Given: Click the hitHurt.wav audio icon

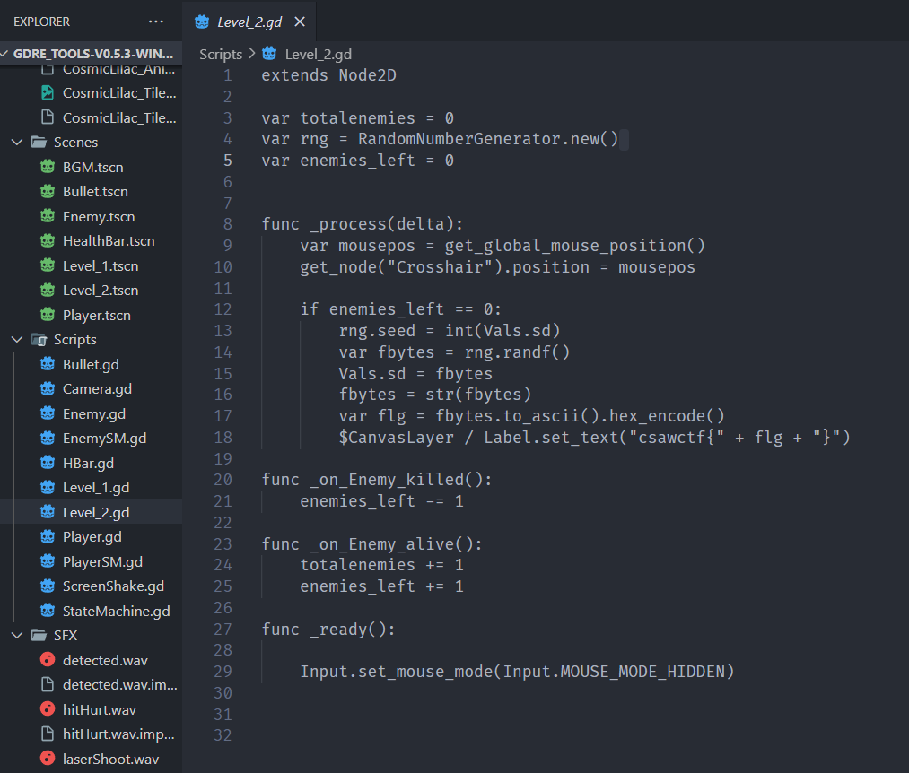Looking at the screenshot, I should click(48, 709).
